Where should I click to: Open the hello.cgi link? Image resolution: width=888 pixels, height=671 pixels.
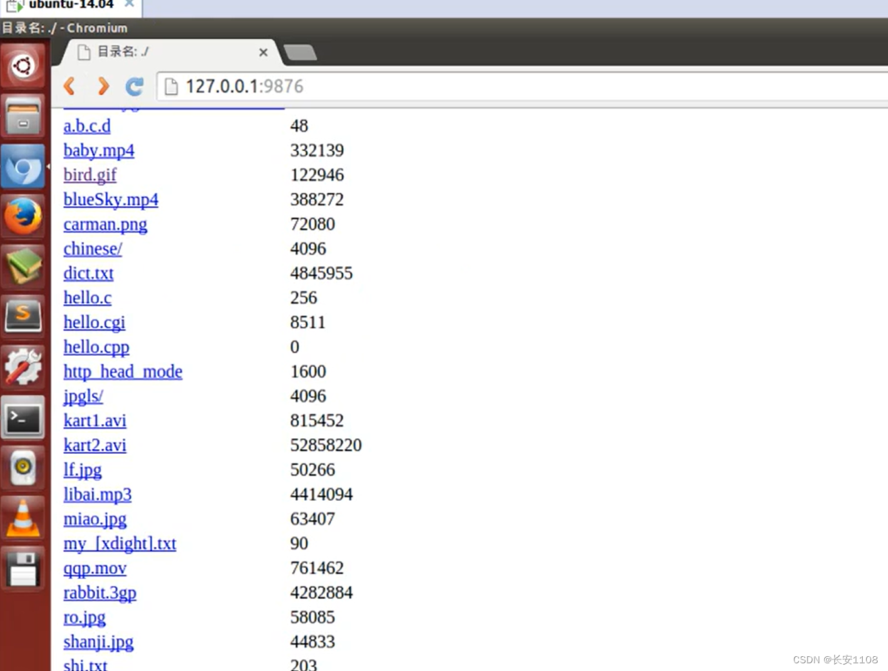click(x=94, y=322)
